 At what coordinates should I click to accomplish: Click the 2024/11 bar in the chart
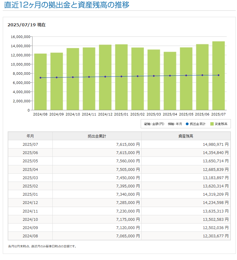[89, 79]
